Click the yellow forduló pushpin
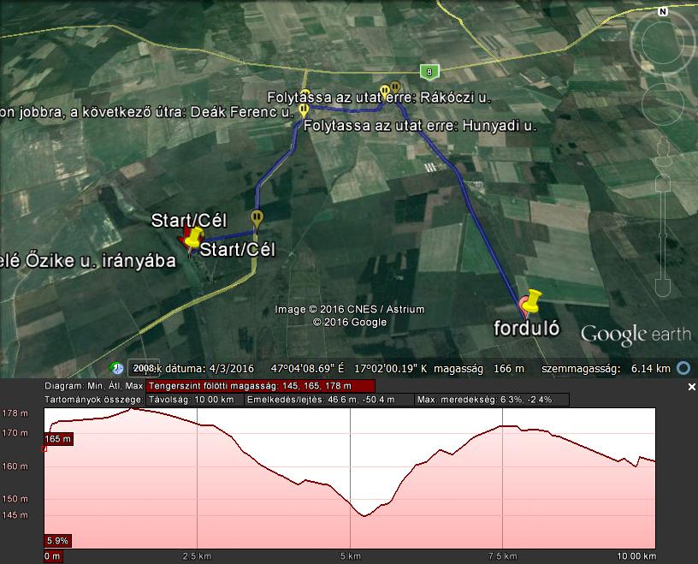The height and width of the screenshot is (564, 698). click(x=532, y=301)
